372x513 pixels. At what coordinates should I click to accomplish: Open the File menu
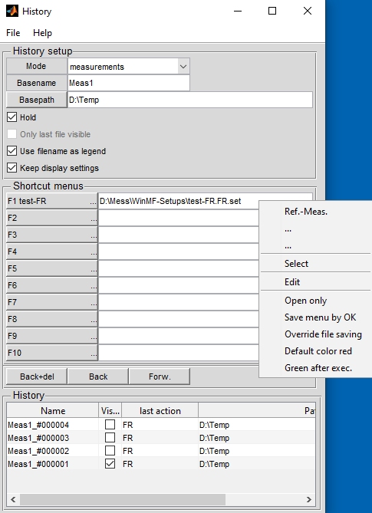13,33
